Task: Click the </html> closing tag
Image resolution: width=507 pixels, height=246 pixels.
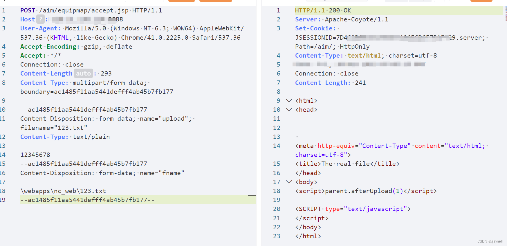Action: (308, 236)
